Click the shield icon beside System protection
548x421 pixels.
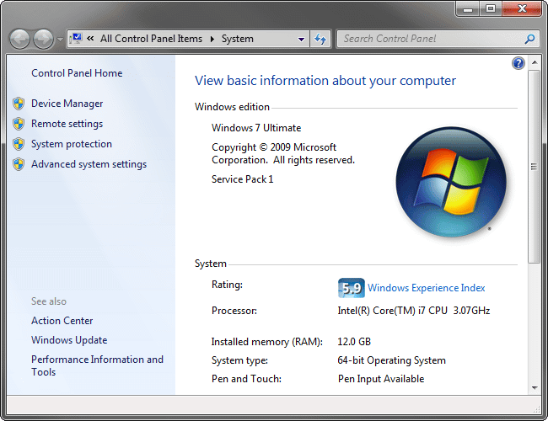coord(19,144)
